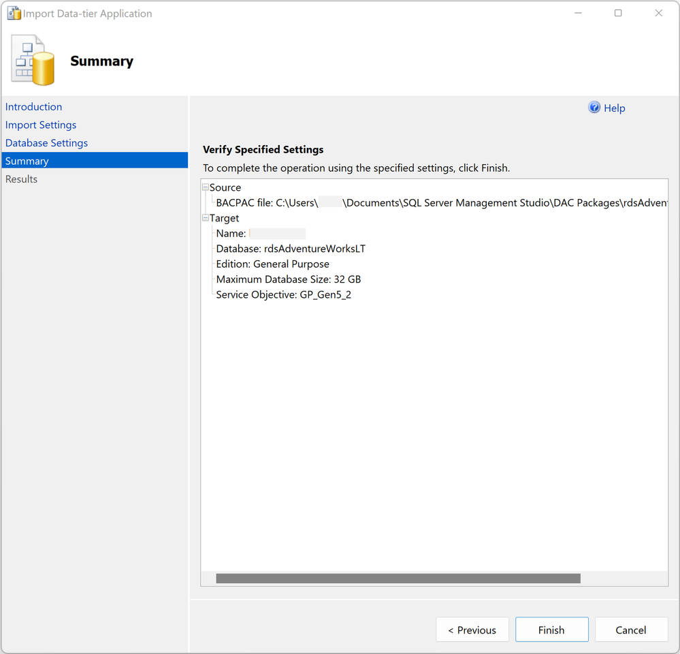Screen dimensions: 680x654
Task: Open the Help link
Action: point(614,108)
